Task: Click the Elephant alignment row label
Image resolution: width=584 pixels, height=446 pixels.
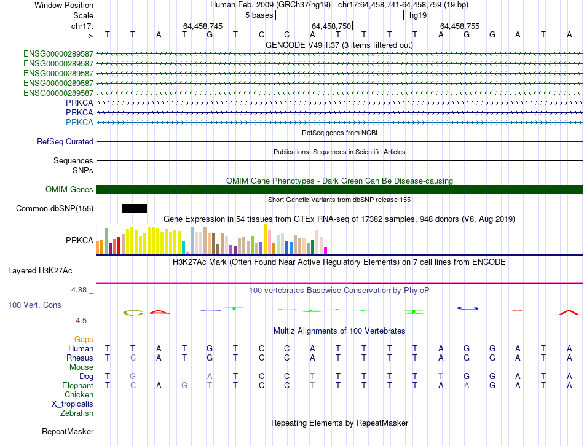Action: [x=78, y=385]
